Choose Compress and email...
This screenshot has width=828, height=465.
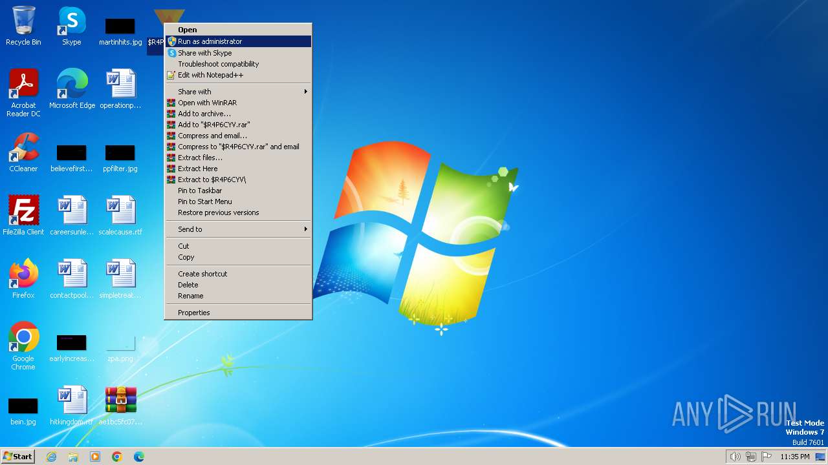point(238,136)
